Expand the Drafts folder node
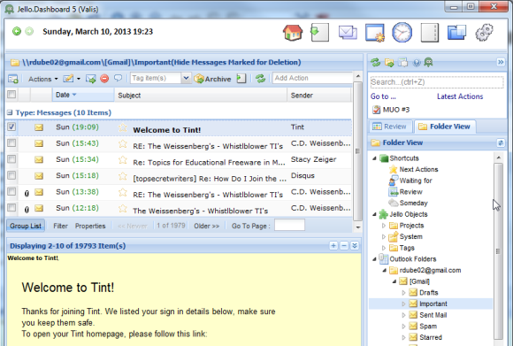 [x=403, y=293]
